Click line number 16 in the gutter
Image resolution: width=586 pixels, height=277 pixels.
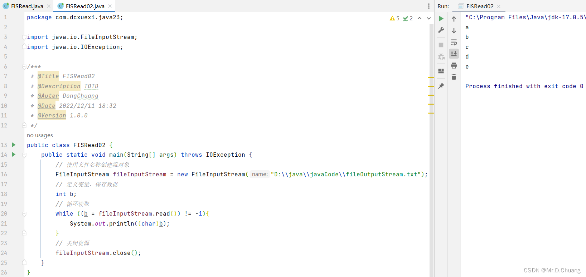(x=4, y=174)
